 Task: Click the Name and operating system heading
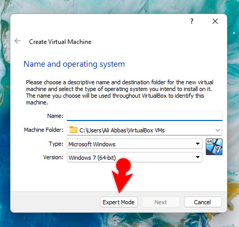coord(74,64)
